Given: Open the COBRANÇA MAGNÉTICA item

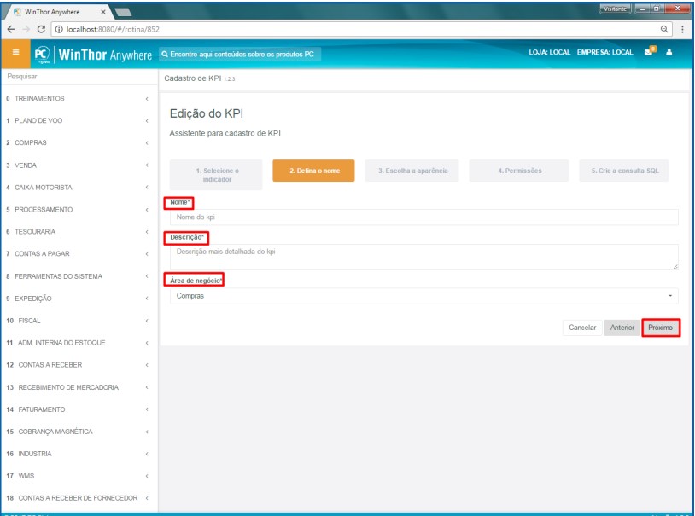Looking at the screenshot, I should point(78,432).
